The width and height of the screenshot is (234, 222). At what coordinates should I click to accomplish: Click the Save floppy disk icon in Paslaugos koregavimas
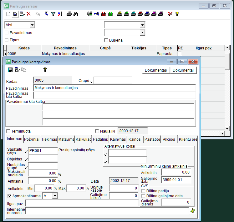point(10,70)
